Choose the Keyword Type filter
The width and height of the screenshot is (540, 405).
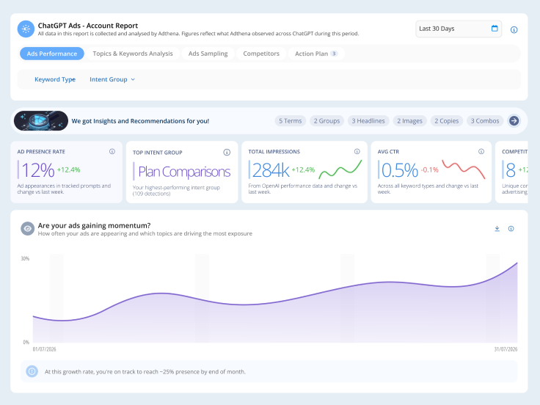point(55,79)
